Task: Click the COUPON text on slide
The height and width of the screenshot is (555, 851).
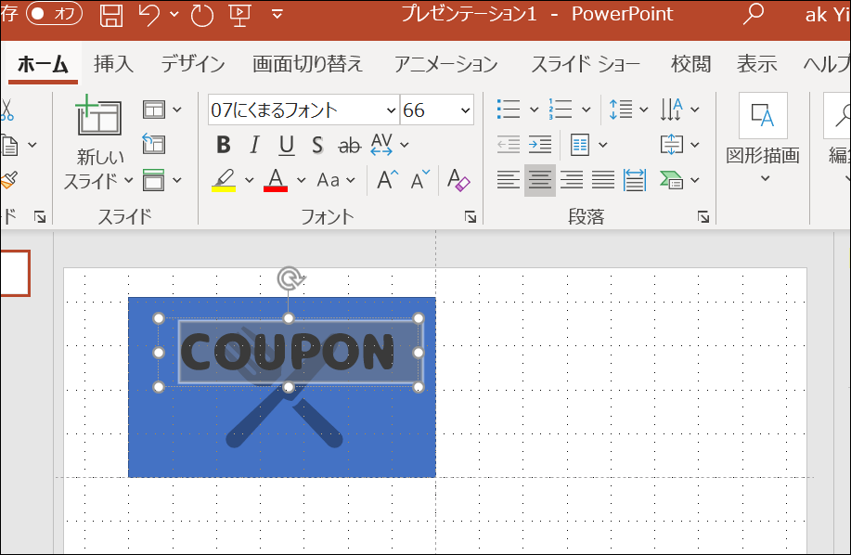Action: tap(288, 352)
